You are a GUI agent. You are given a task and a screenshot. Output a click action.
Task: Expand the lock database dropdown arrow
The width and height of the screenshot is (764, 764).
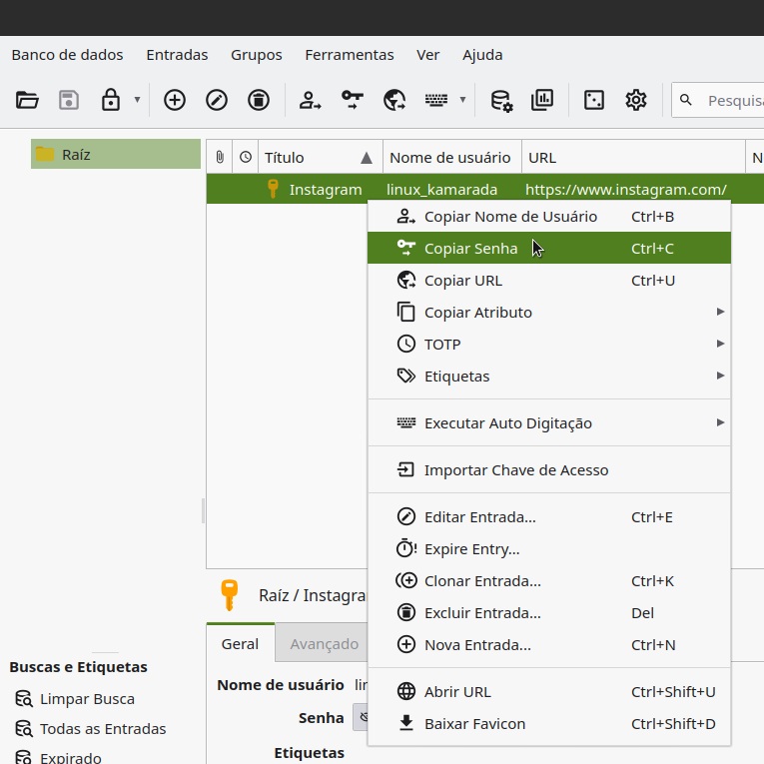(138, 100)
